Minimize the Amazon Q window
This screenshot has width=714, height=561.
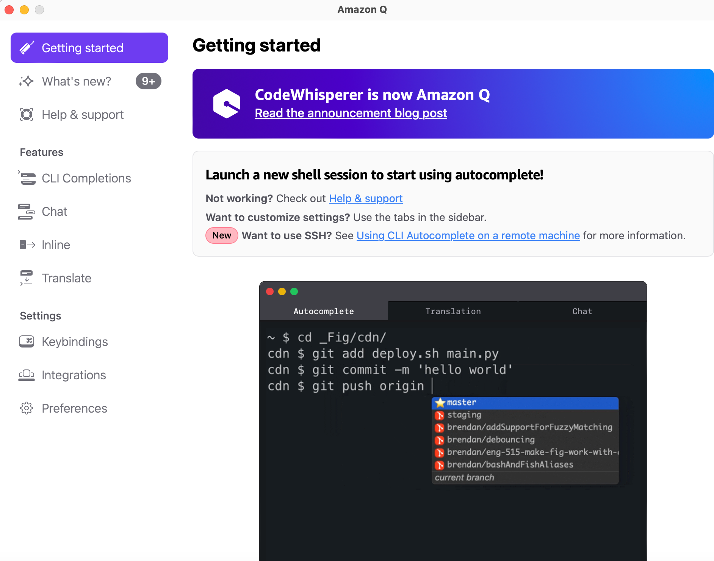point(24,9)
